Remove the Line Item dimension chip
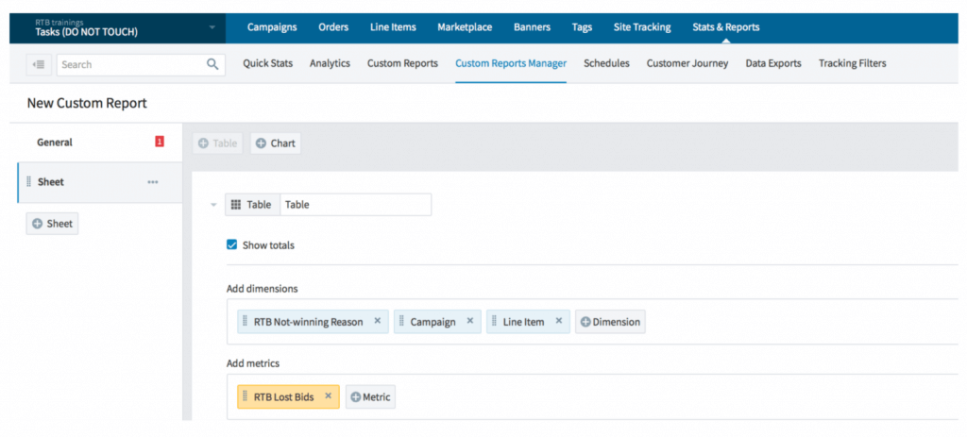The image size is (967, 437). pyautogui.click(x=558, y=321)
